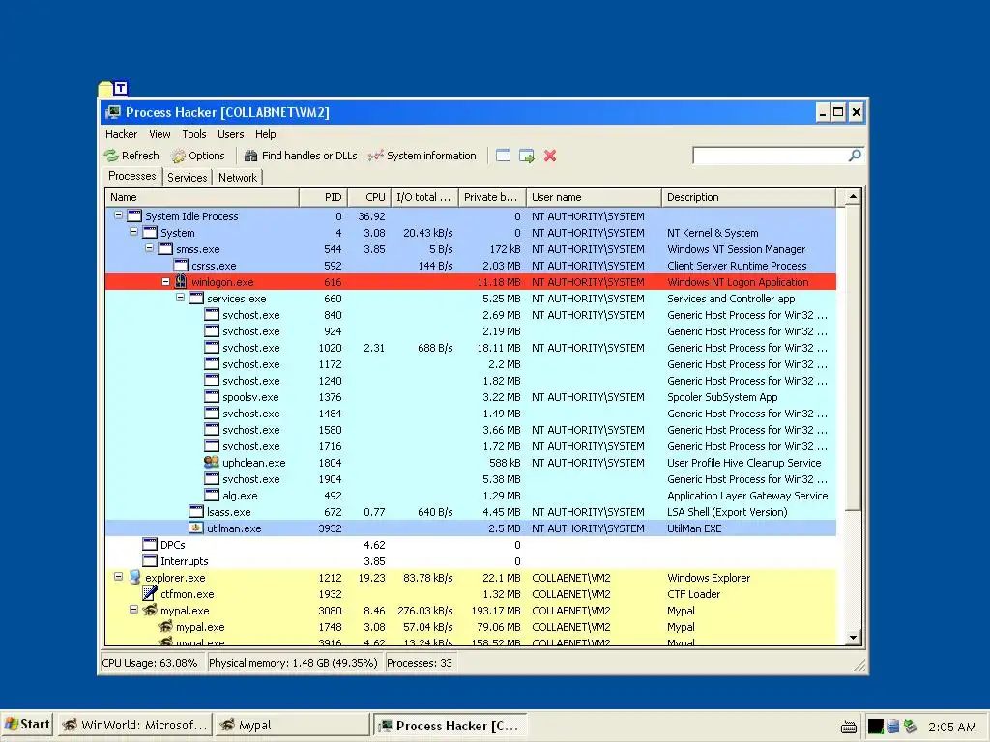Switch to WinWorld taskbar window
This screenshot has width=990, height=742.
pyautogui.click(x=134, y=726)
